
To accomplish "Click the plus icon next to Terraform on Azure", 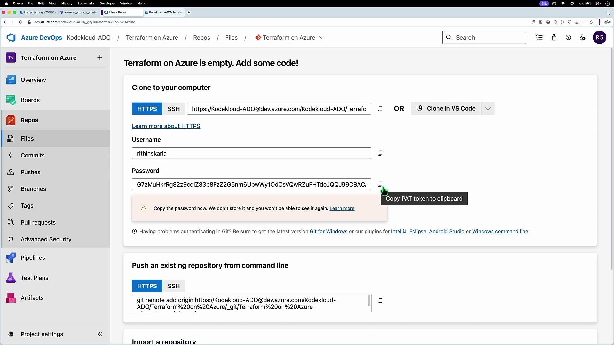I will (x=100, y=57).
